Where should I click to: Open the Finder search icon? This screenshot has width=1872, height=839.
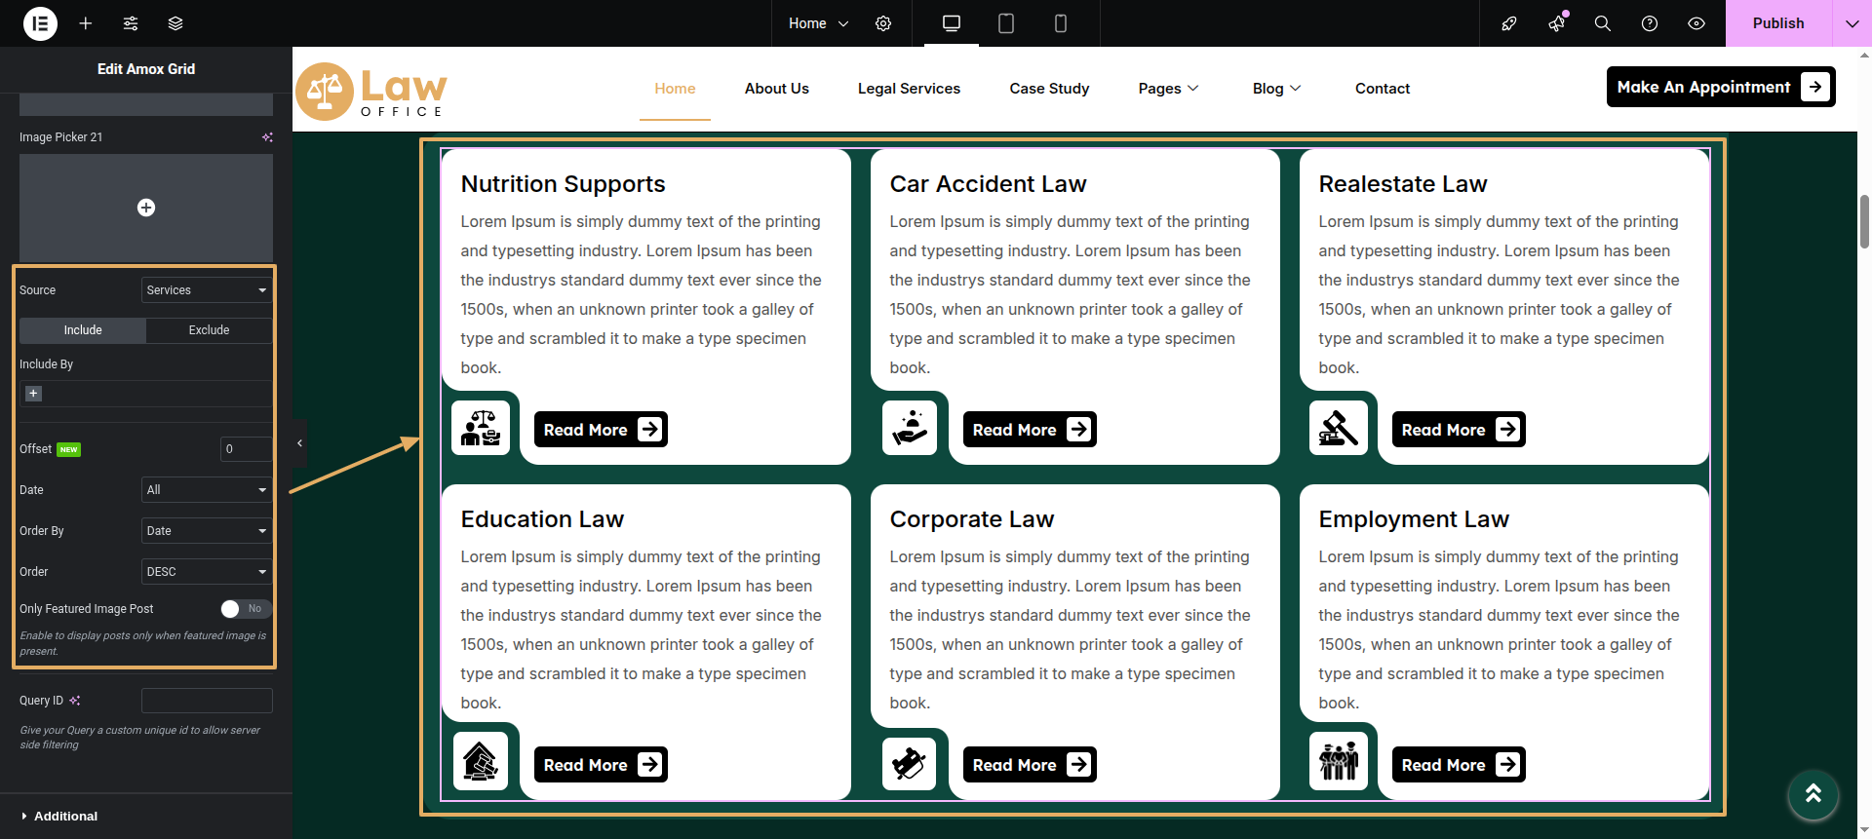[1602, 23]
